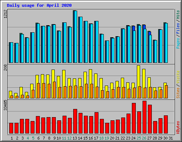Select the red KBytes bar for day 1
The height and width of the screenshot is (142, 182).
point(11,128)
